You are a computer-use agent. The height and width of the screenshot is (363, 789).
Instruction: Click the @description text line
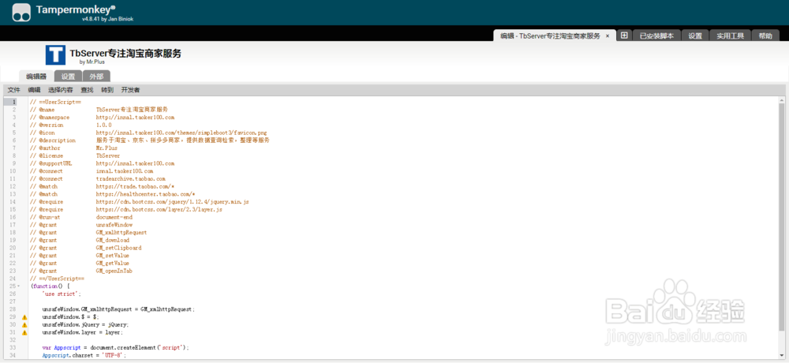tap(150, 140)
